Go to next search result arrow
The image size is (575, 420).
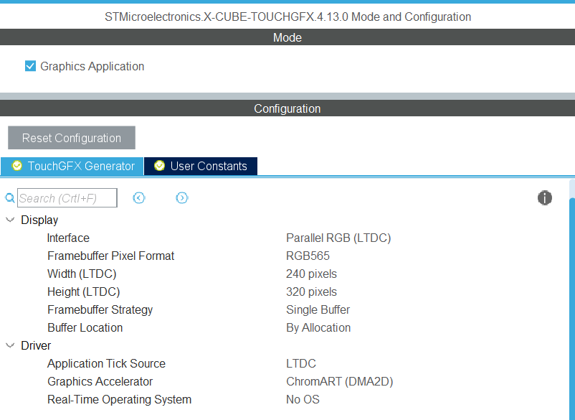(x=182, y=198)
